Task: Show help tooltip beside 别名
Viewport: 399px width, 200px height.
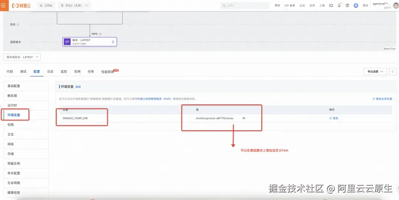Action: pos(18,25)
